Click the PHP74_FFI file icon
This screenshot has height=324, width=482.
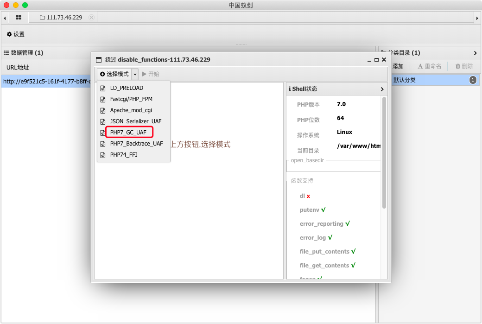(x=103, y=155)
